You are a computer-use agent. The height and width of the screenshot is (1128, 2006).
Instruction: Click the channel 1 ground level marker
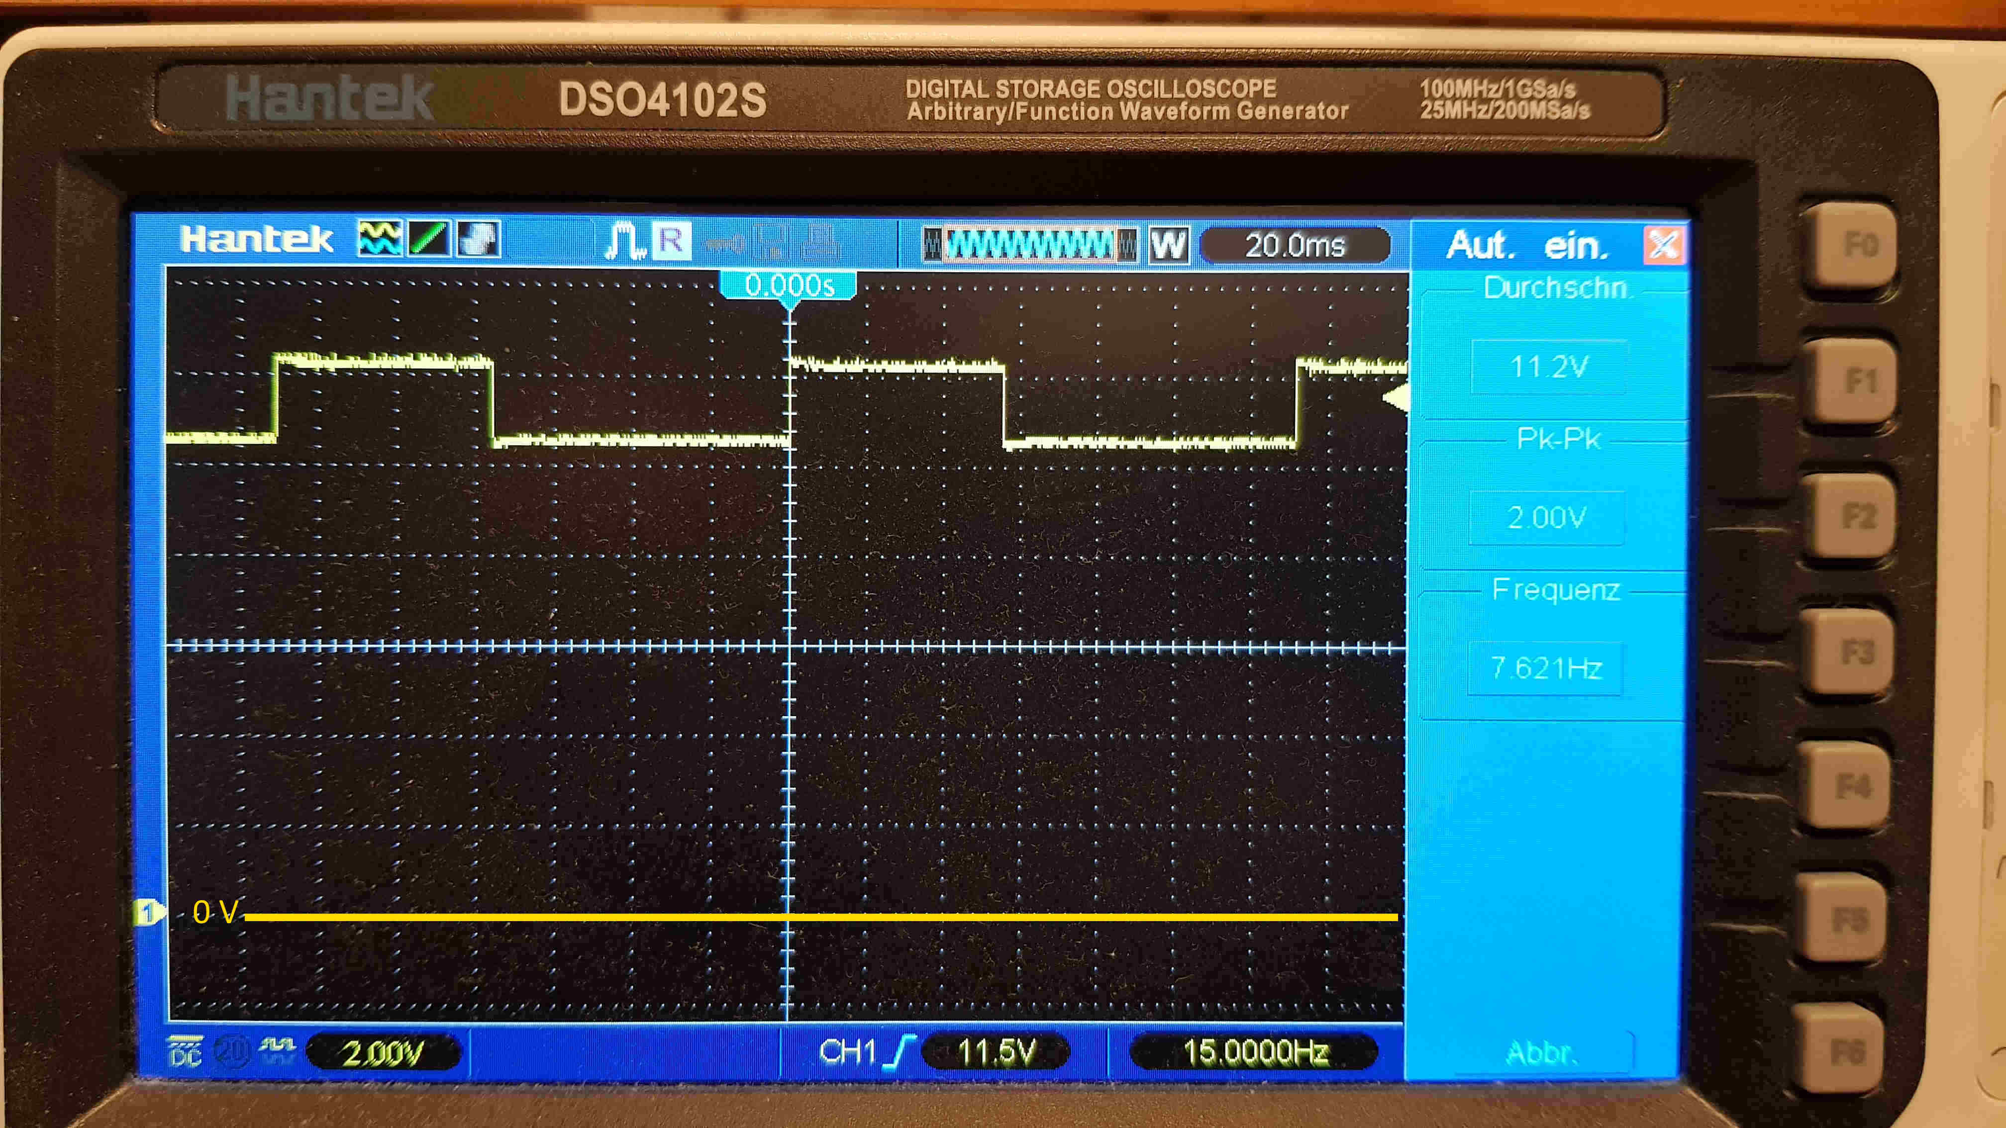tap(148, 912)
